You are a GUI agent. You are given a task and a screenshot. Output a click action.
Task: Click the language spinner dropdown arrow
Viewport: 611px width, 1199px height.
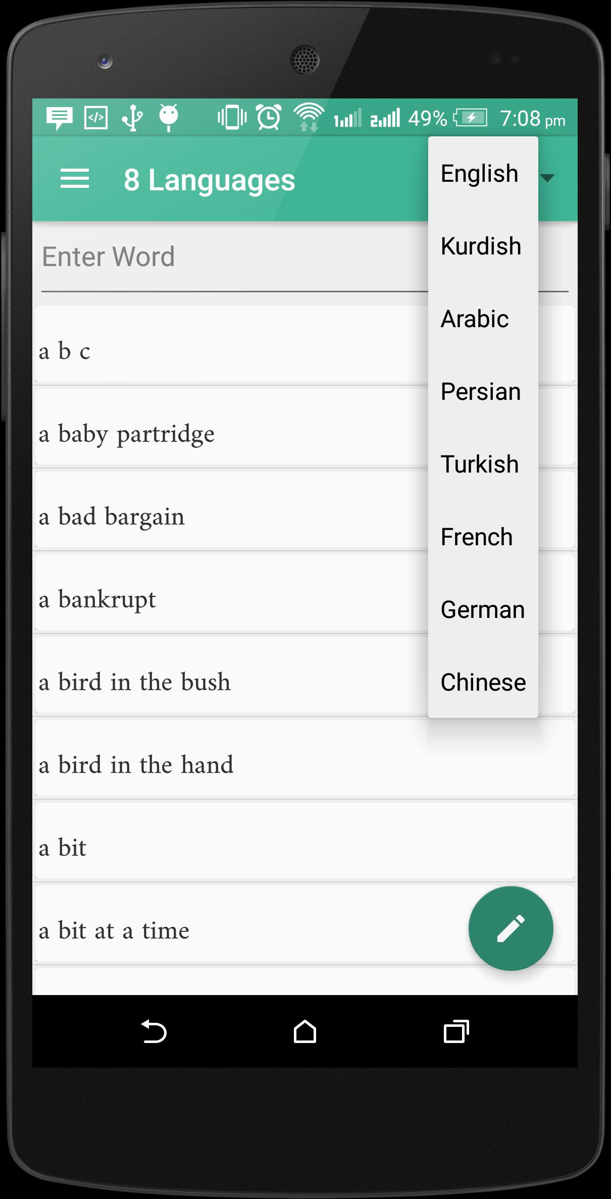click(548, 178)
